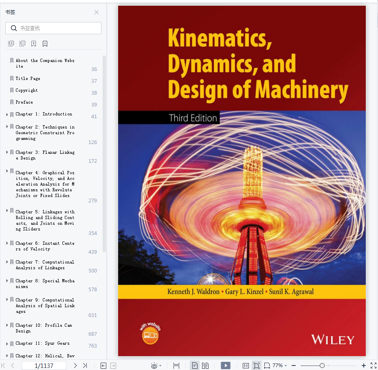Set zoom to actual size 1:1
Image resolution: width=378 pixels, height=370 pixels.
tap(246, 366)
